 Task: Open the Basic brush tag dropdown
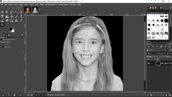(x=170, y=41)
